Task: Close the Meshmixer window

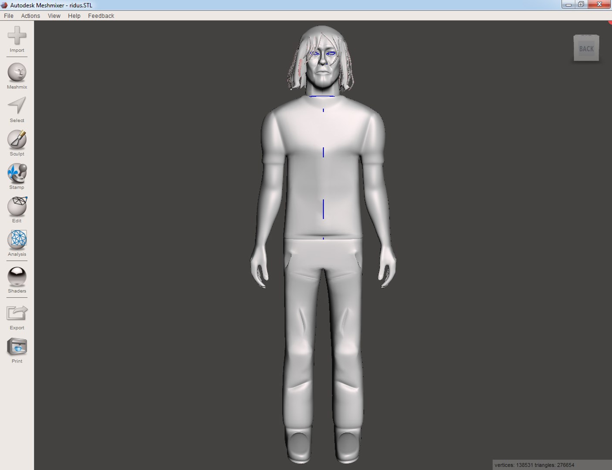Action: pyautogui.click(x=599, y=5)
